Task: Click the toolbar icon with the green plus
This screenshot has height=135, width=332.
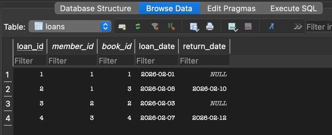Action: (x=122, y=27)
